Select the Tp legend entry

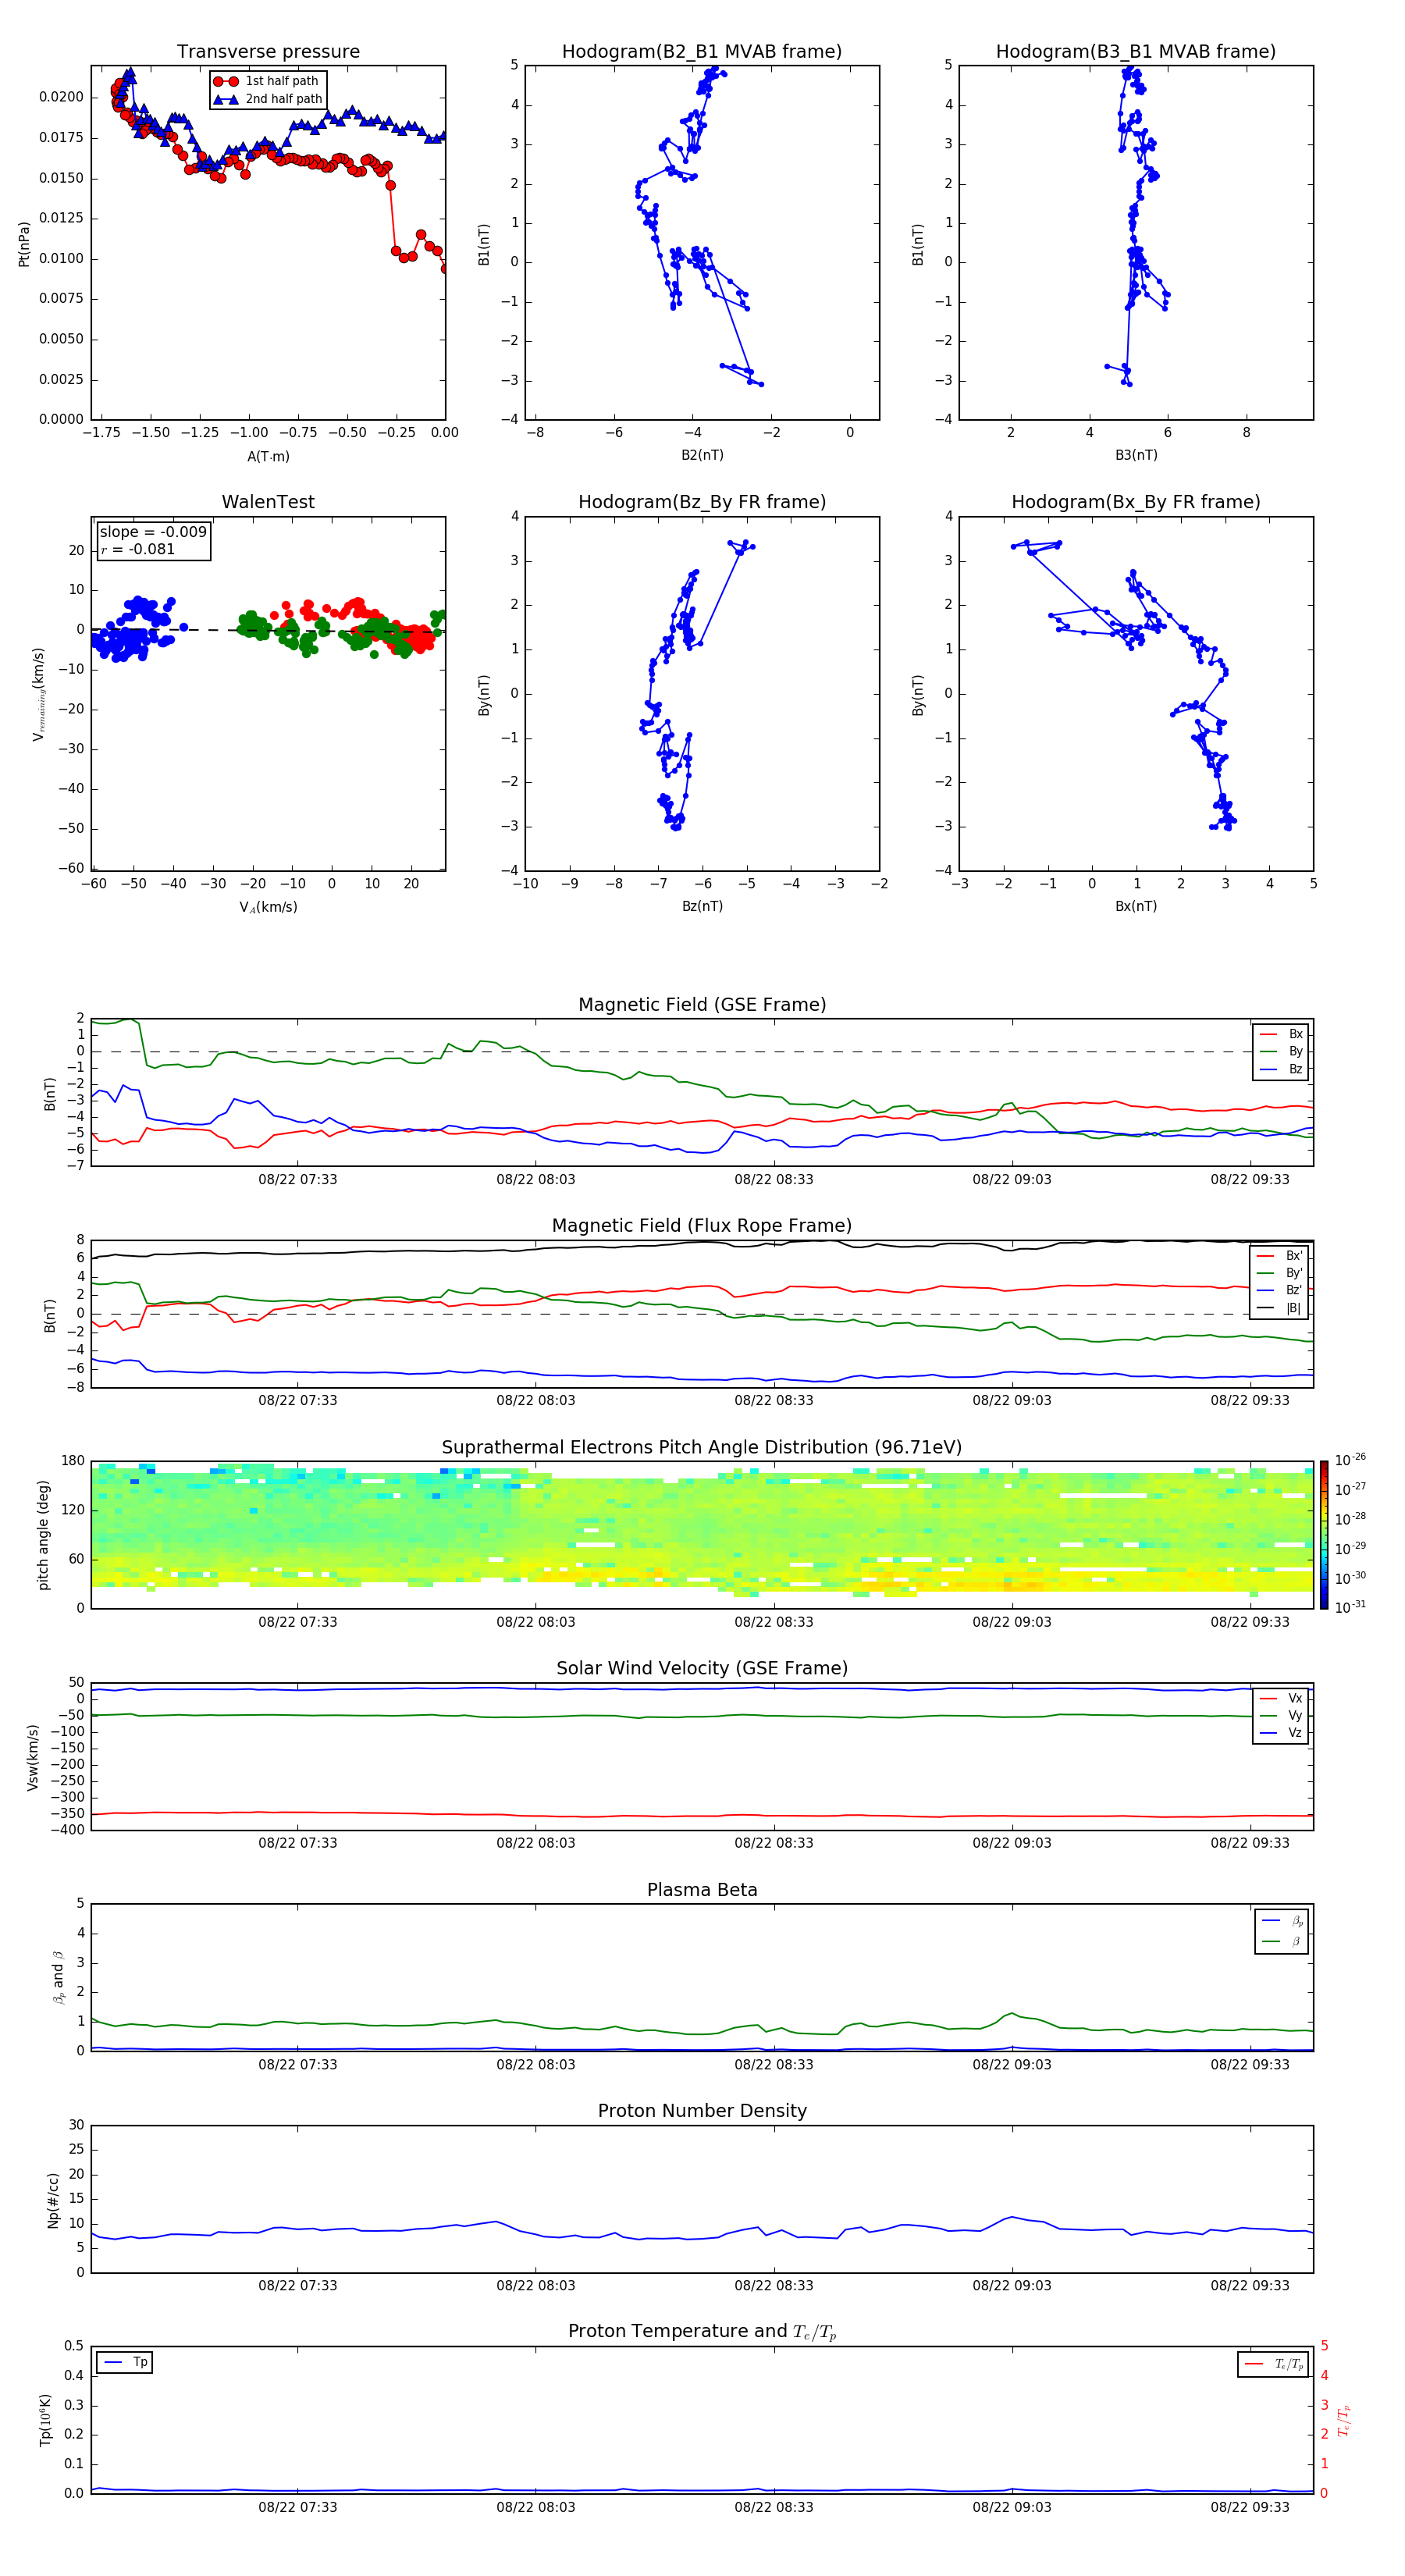[x=125, y=2362]
